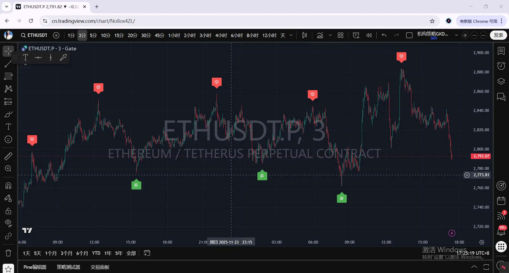Image resolution: width=509 pixels, height=273 pixels.
Task: Open chart settings gear on time axis
Action: [x=482, y=242]
